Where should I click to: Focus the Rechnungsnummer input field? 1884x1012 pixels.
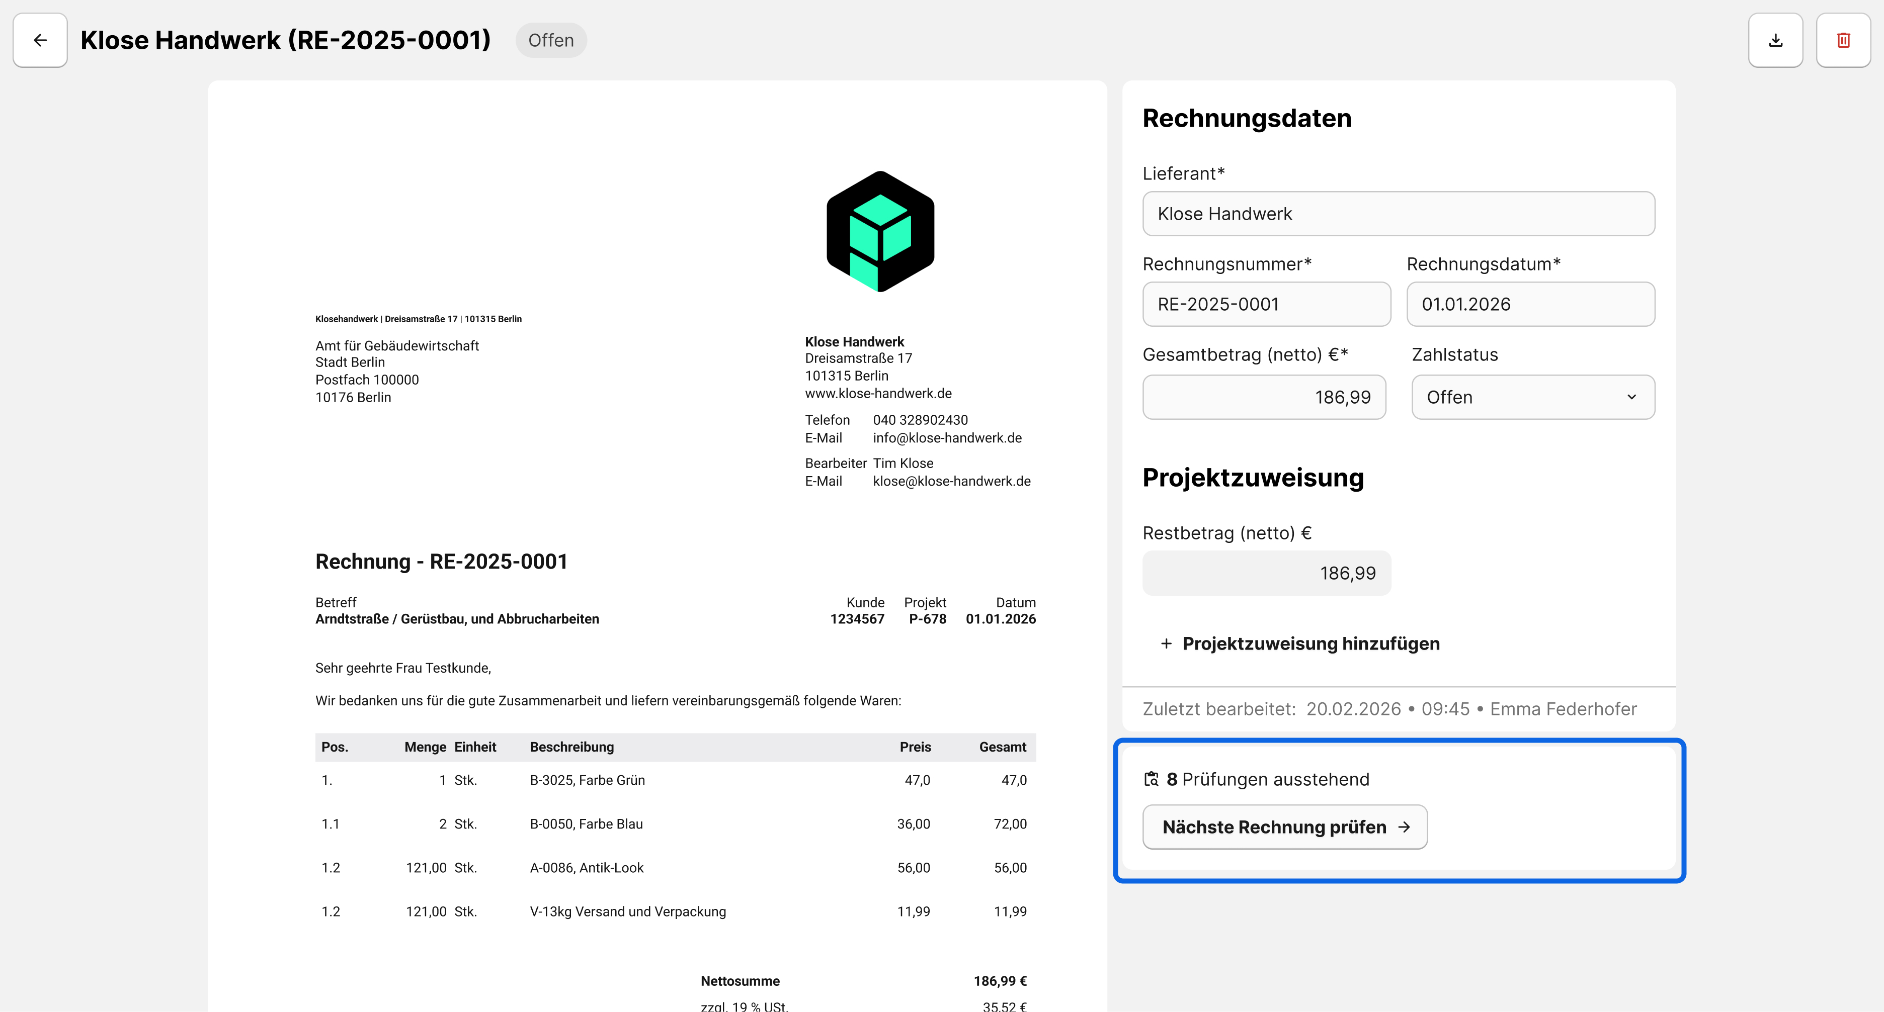pyautogui.click(x=1266, y=304)
